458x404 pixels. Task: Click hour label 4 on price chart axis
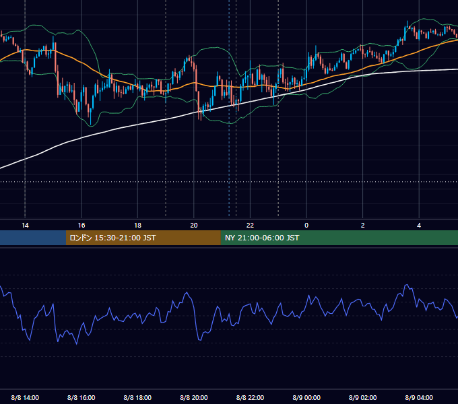click(419, 226)
